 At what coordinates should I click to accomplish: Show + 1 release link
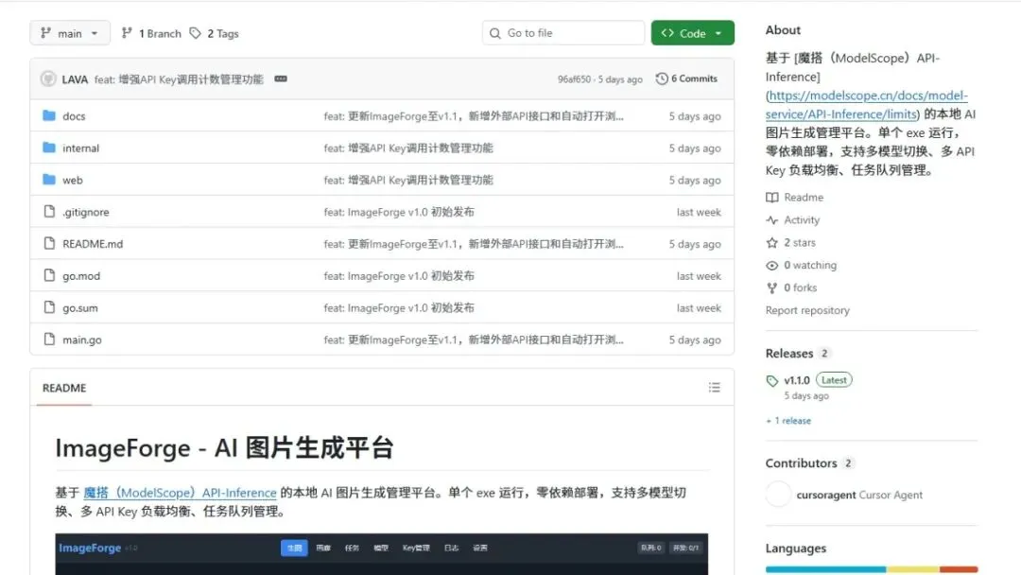(788, 421)
